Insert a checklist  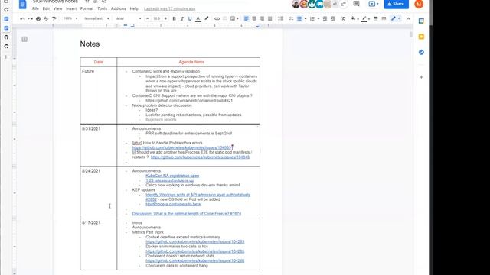point(291,18)
